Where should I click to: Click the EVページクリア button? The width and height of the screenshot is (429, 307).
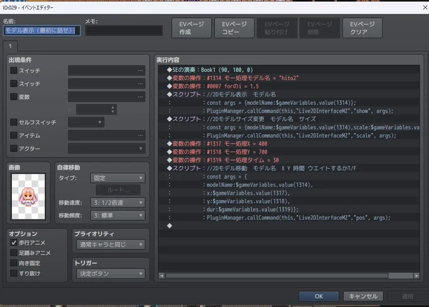(x=362, y=28)
